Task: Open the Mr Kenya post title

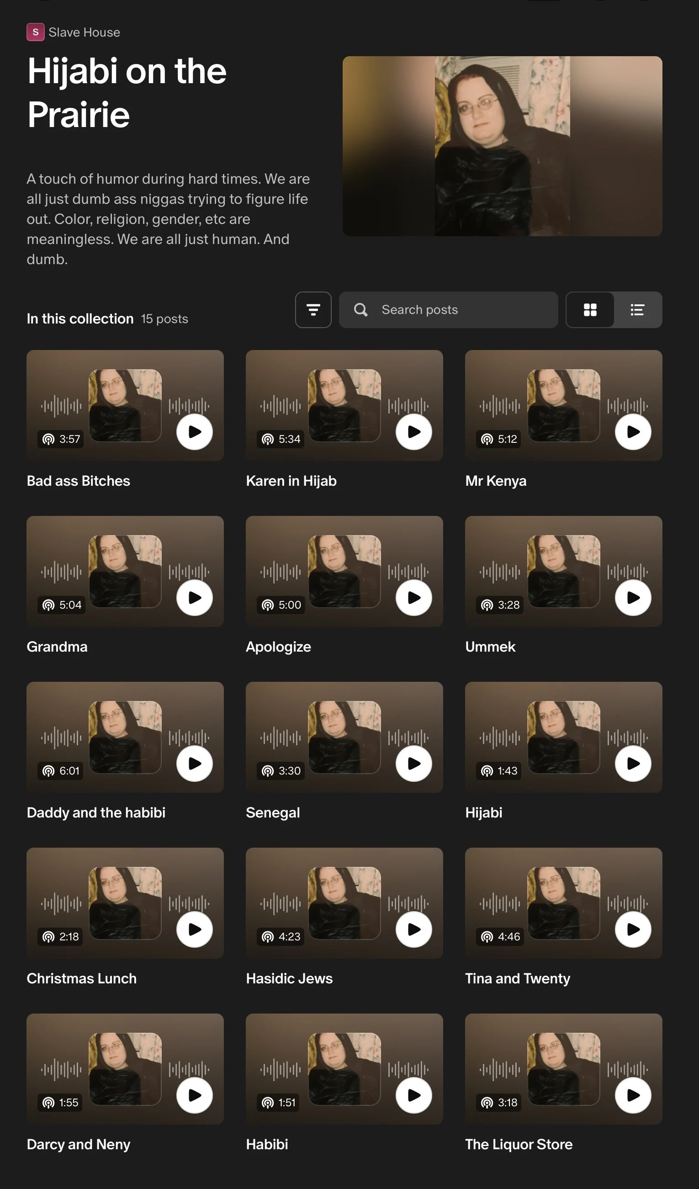Action: 496,481
